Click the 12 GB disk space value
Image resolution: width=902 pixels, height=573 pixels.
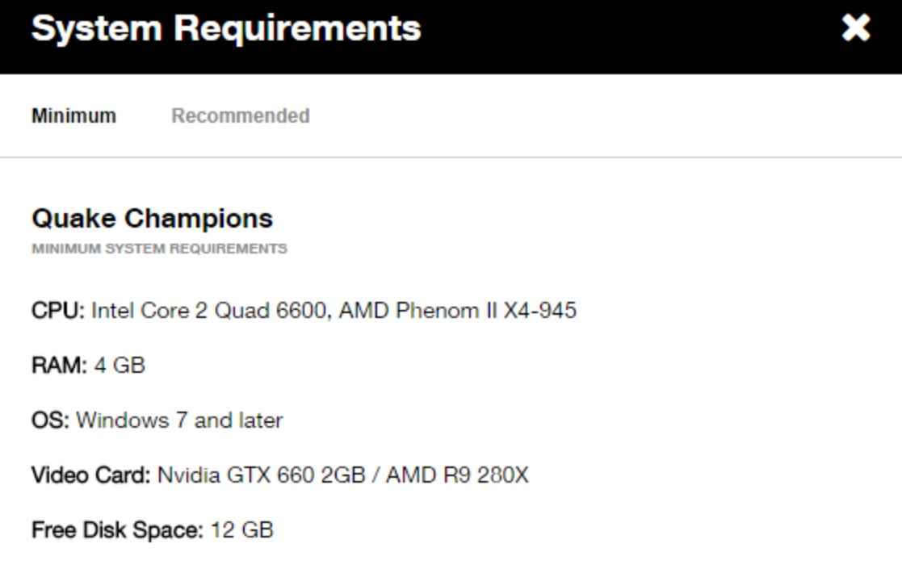click(242, 530)
